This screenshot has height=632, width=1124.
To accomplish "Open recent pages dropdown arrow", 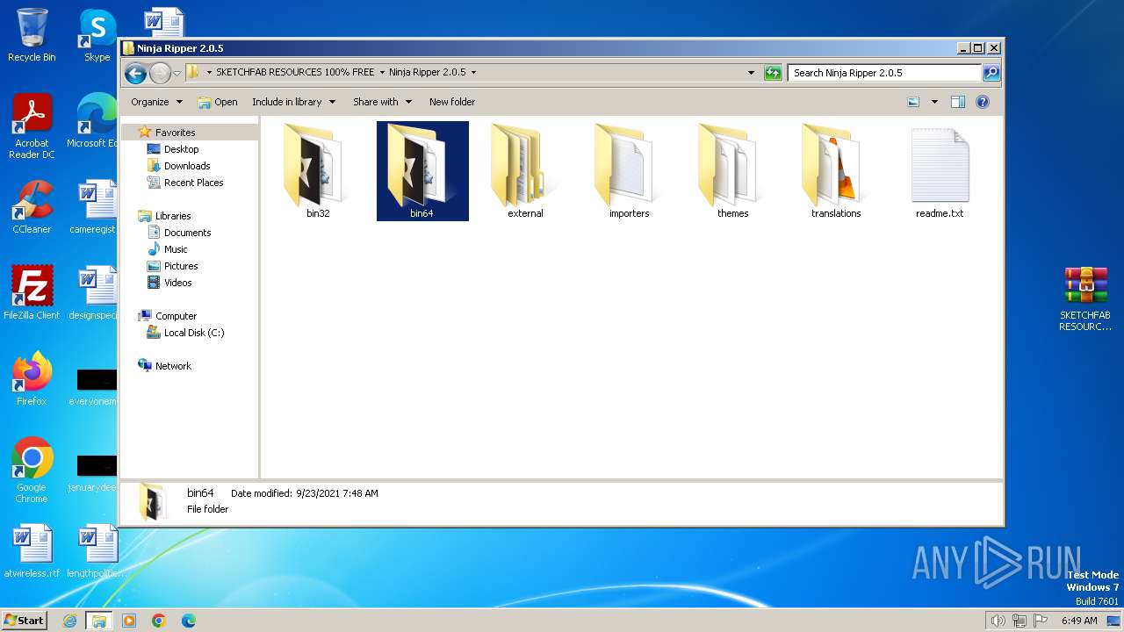I will (177, 73).
